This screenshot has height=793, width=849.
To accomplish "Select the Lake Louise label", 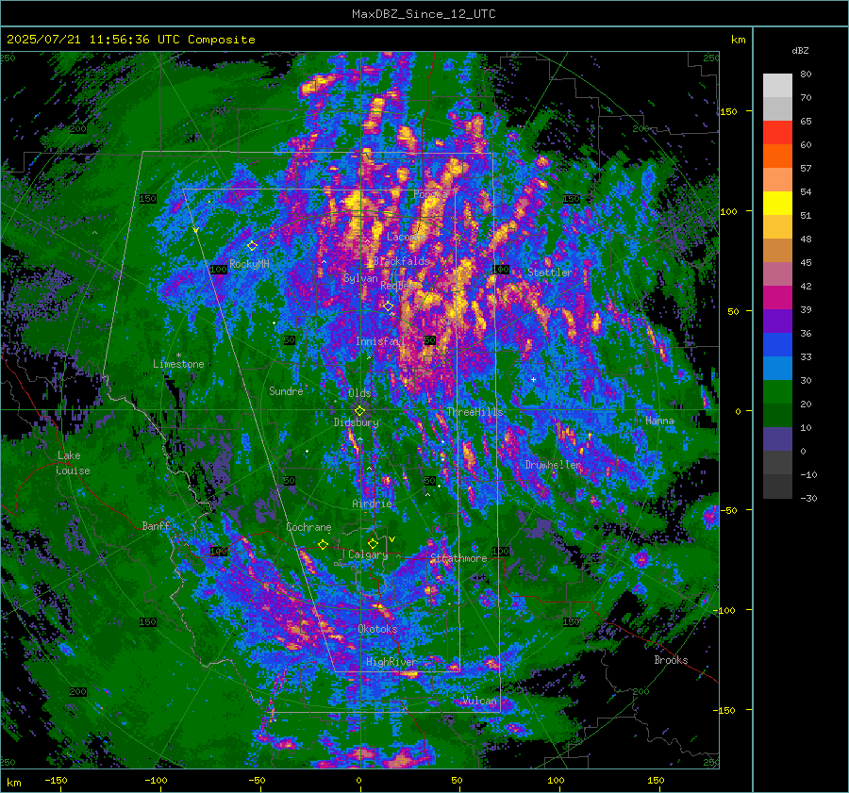I will (73, 463).
